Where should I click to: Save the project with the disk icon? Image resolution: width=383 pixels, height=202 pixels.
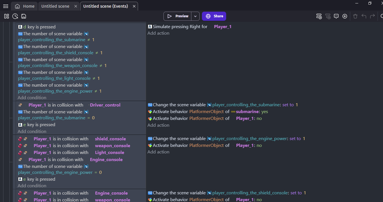pyautogui.click(x=24, y=16)
